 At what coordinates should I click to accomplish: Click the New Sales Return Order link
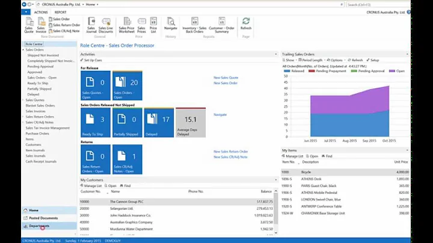click(x=230, y=152)
